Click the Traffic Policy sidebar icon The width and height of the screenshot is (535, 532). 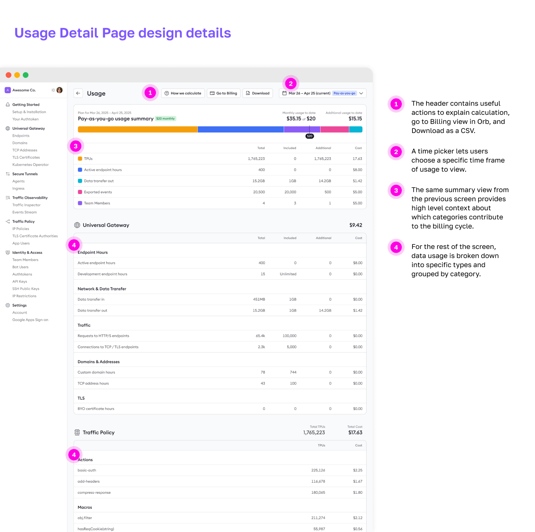point(8,222)
